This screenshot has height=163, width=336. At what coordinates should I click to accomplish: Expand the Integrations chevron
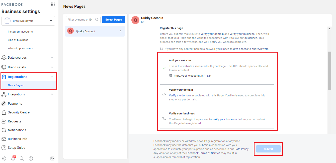(52, 94)
